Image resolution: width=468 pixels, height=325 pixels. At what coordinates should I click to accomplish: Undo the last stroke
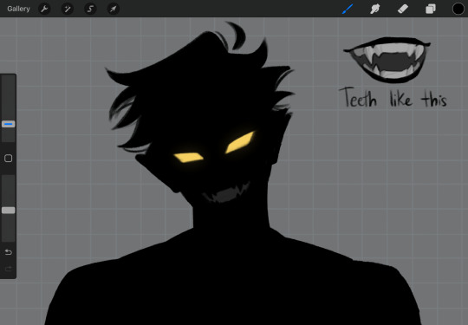pyautogui.click(x=9, y=252)
